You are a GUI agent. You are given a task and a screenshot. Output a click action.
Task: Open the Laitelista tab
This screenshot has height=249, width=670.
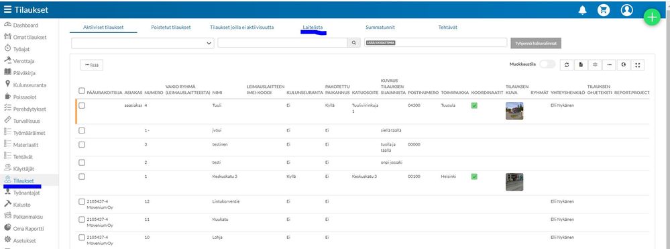pos(313,28)
